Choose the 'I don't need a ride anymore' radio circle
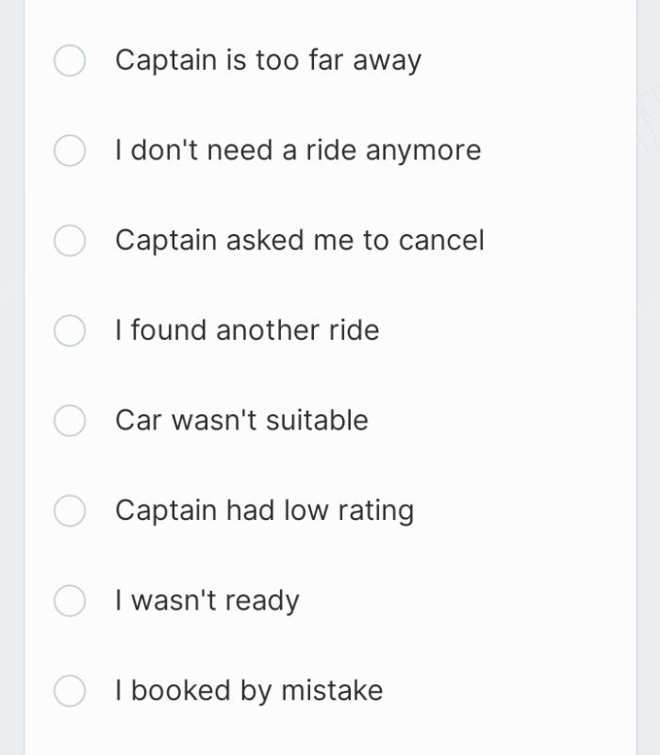 (x=70, y=150)
